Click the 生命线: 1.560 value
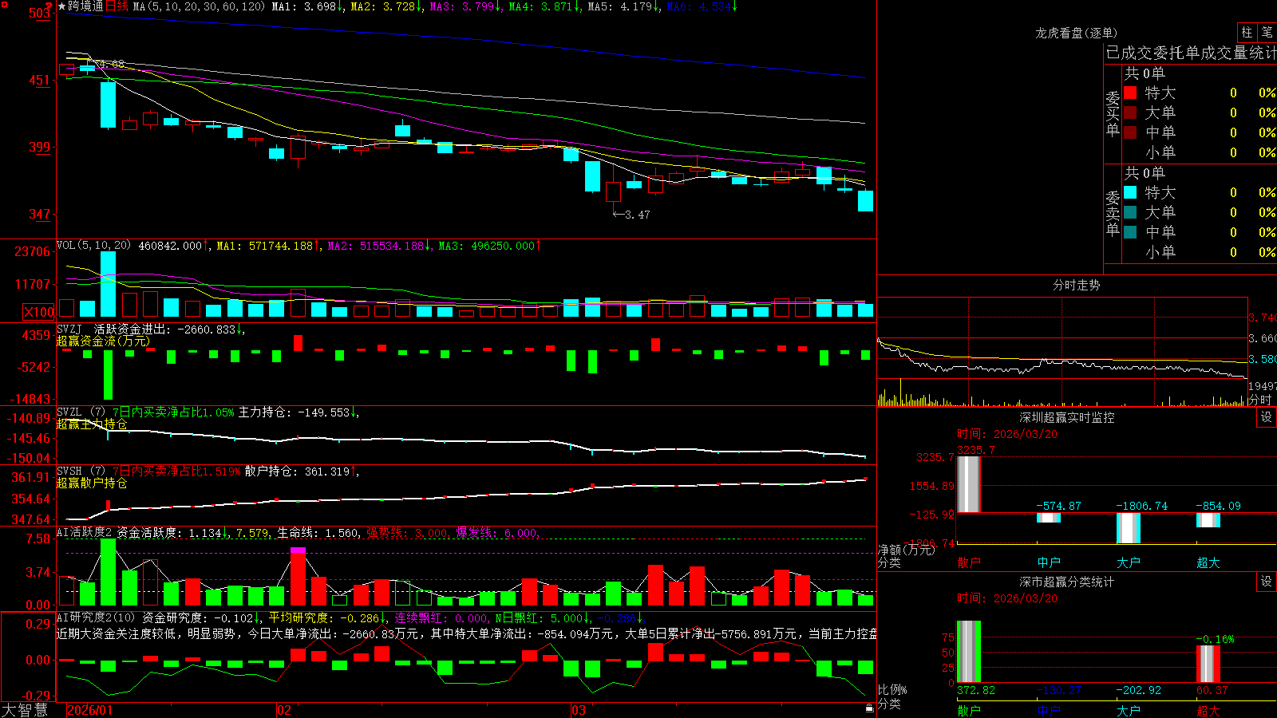1277x718 pixels. pos(318,533)
